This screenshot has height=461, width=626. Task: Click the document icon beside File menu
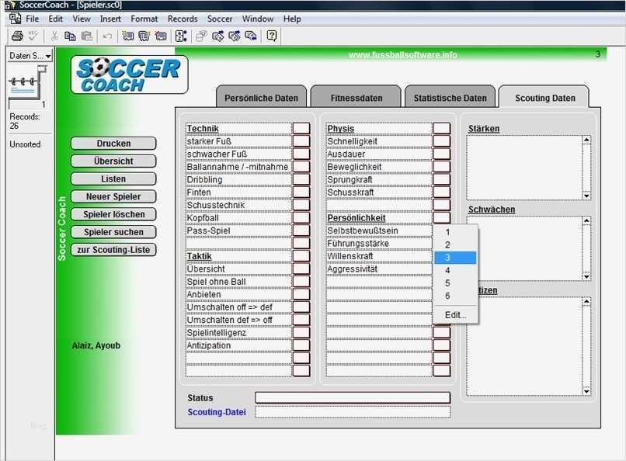[x=16, y=19]
